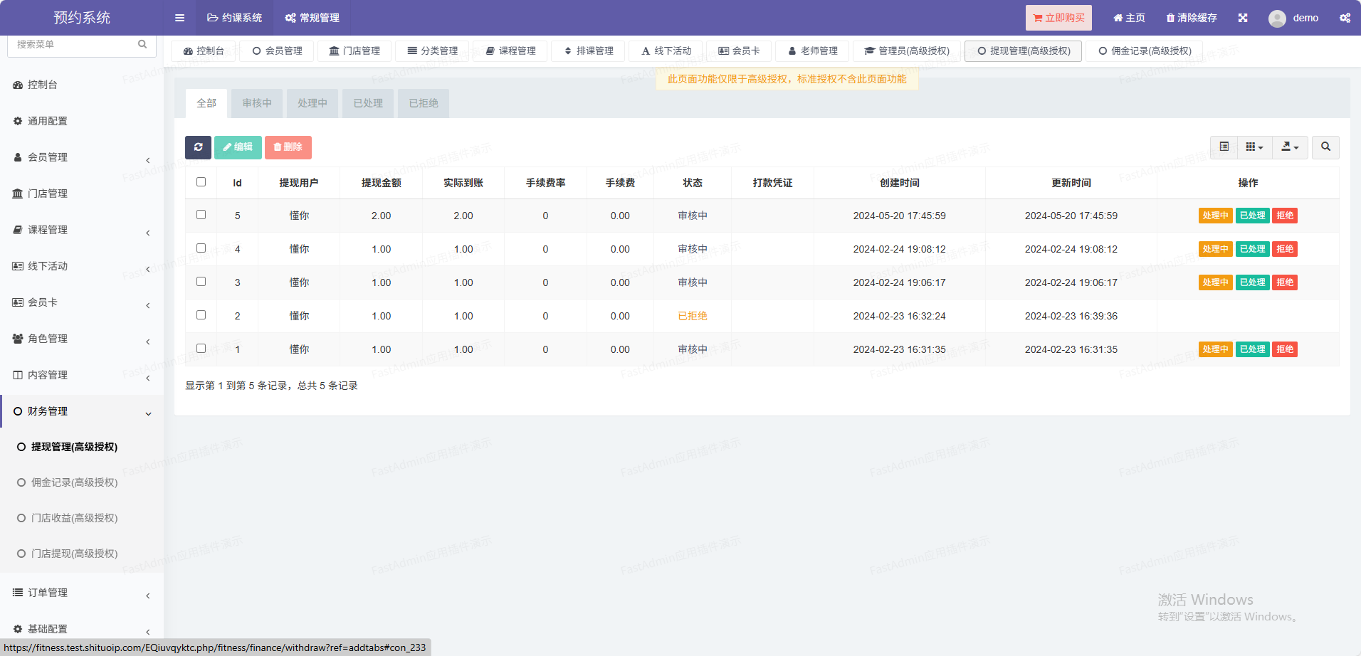Click the list view toggle icon
The width and height of the screenshot is (1361, 656).
pyautogui.click(x=1224, y=147)
